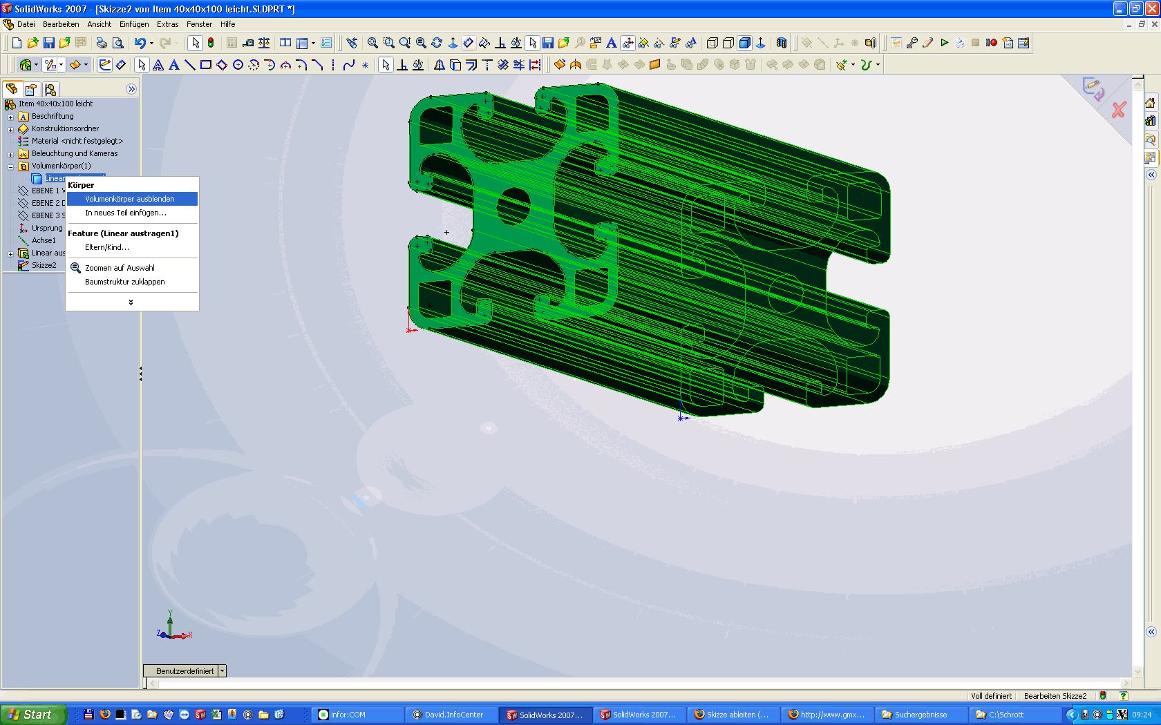1161x725 pixels.
Task: Print the document using the printer icon
Action: pyautogui.click(x=102, y=43)
